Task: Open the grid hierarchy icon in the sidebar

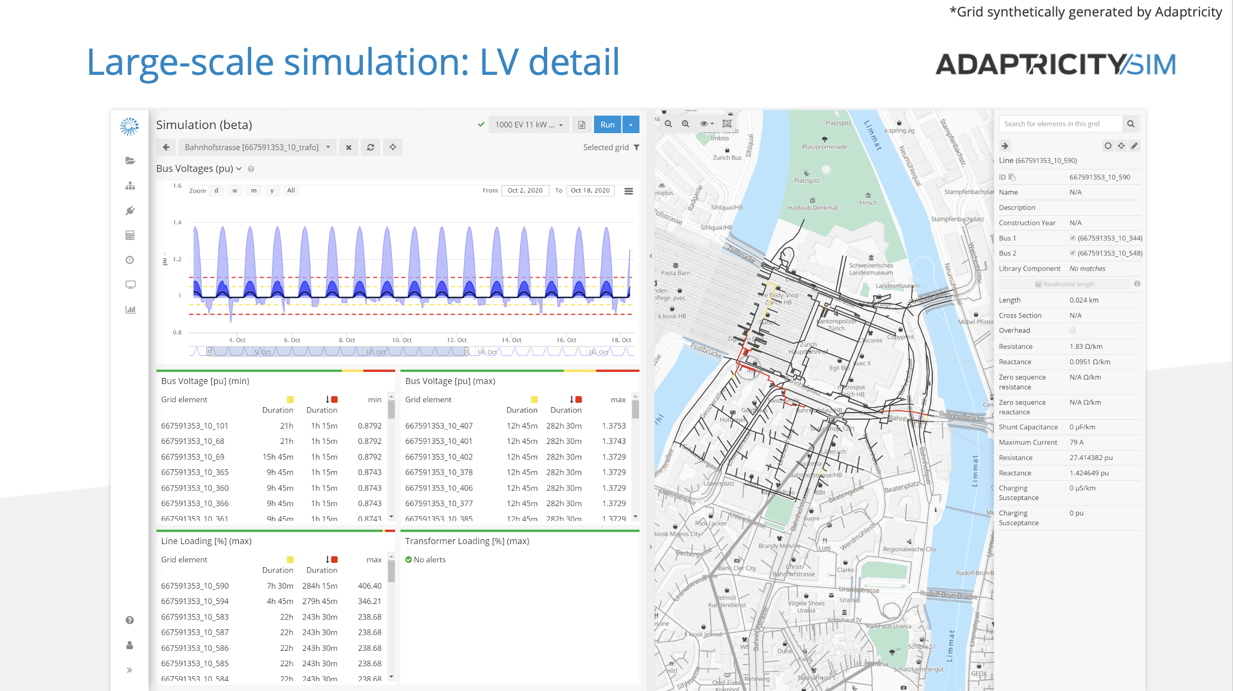Action: [130, 185]
